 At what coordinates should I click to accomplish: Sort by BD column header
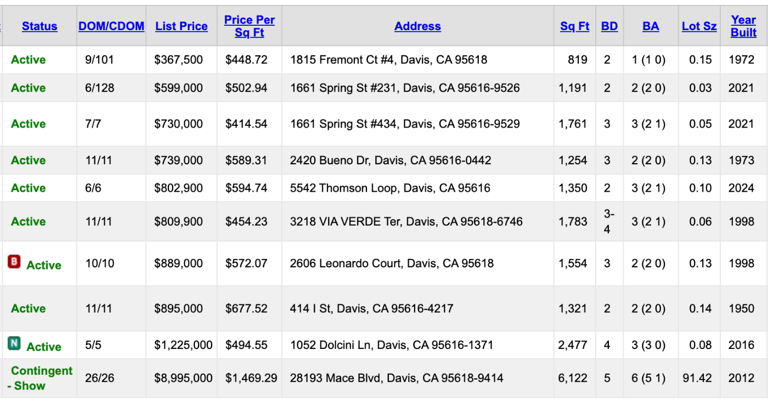[609, 26]
